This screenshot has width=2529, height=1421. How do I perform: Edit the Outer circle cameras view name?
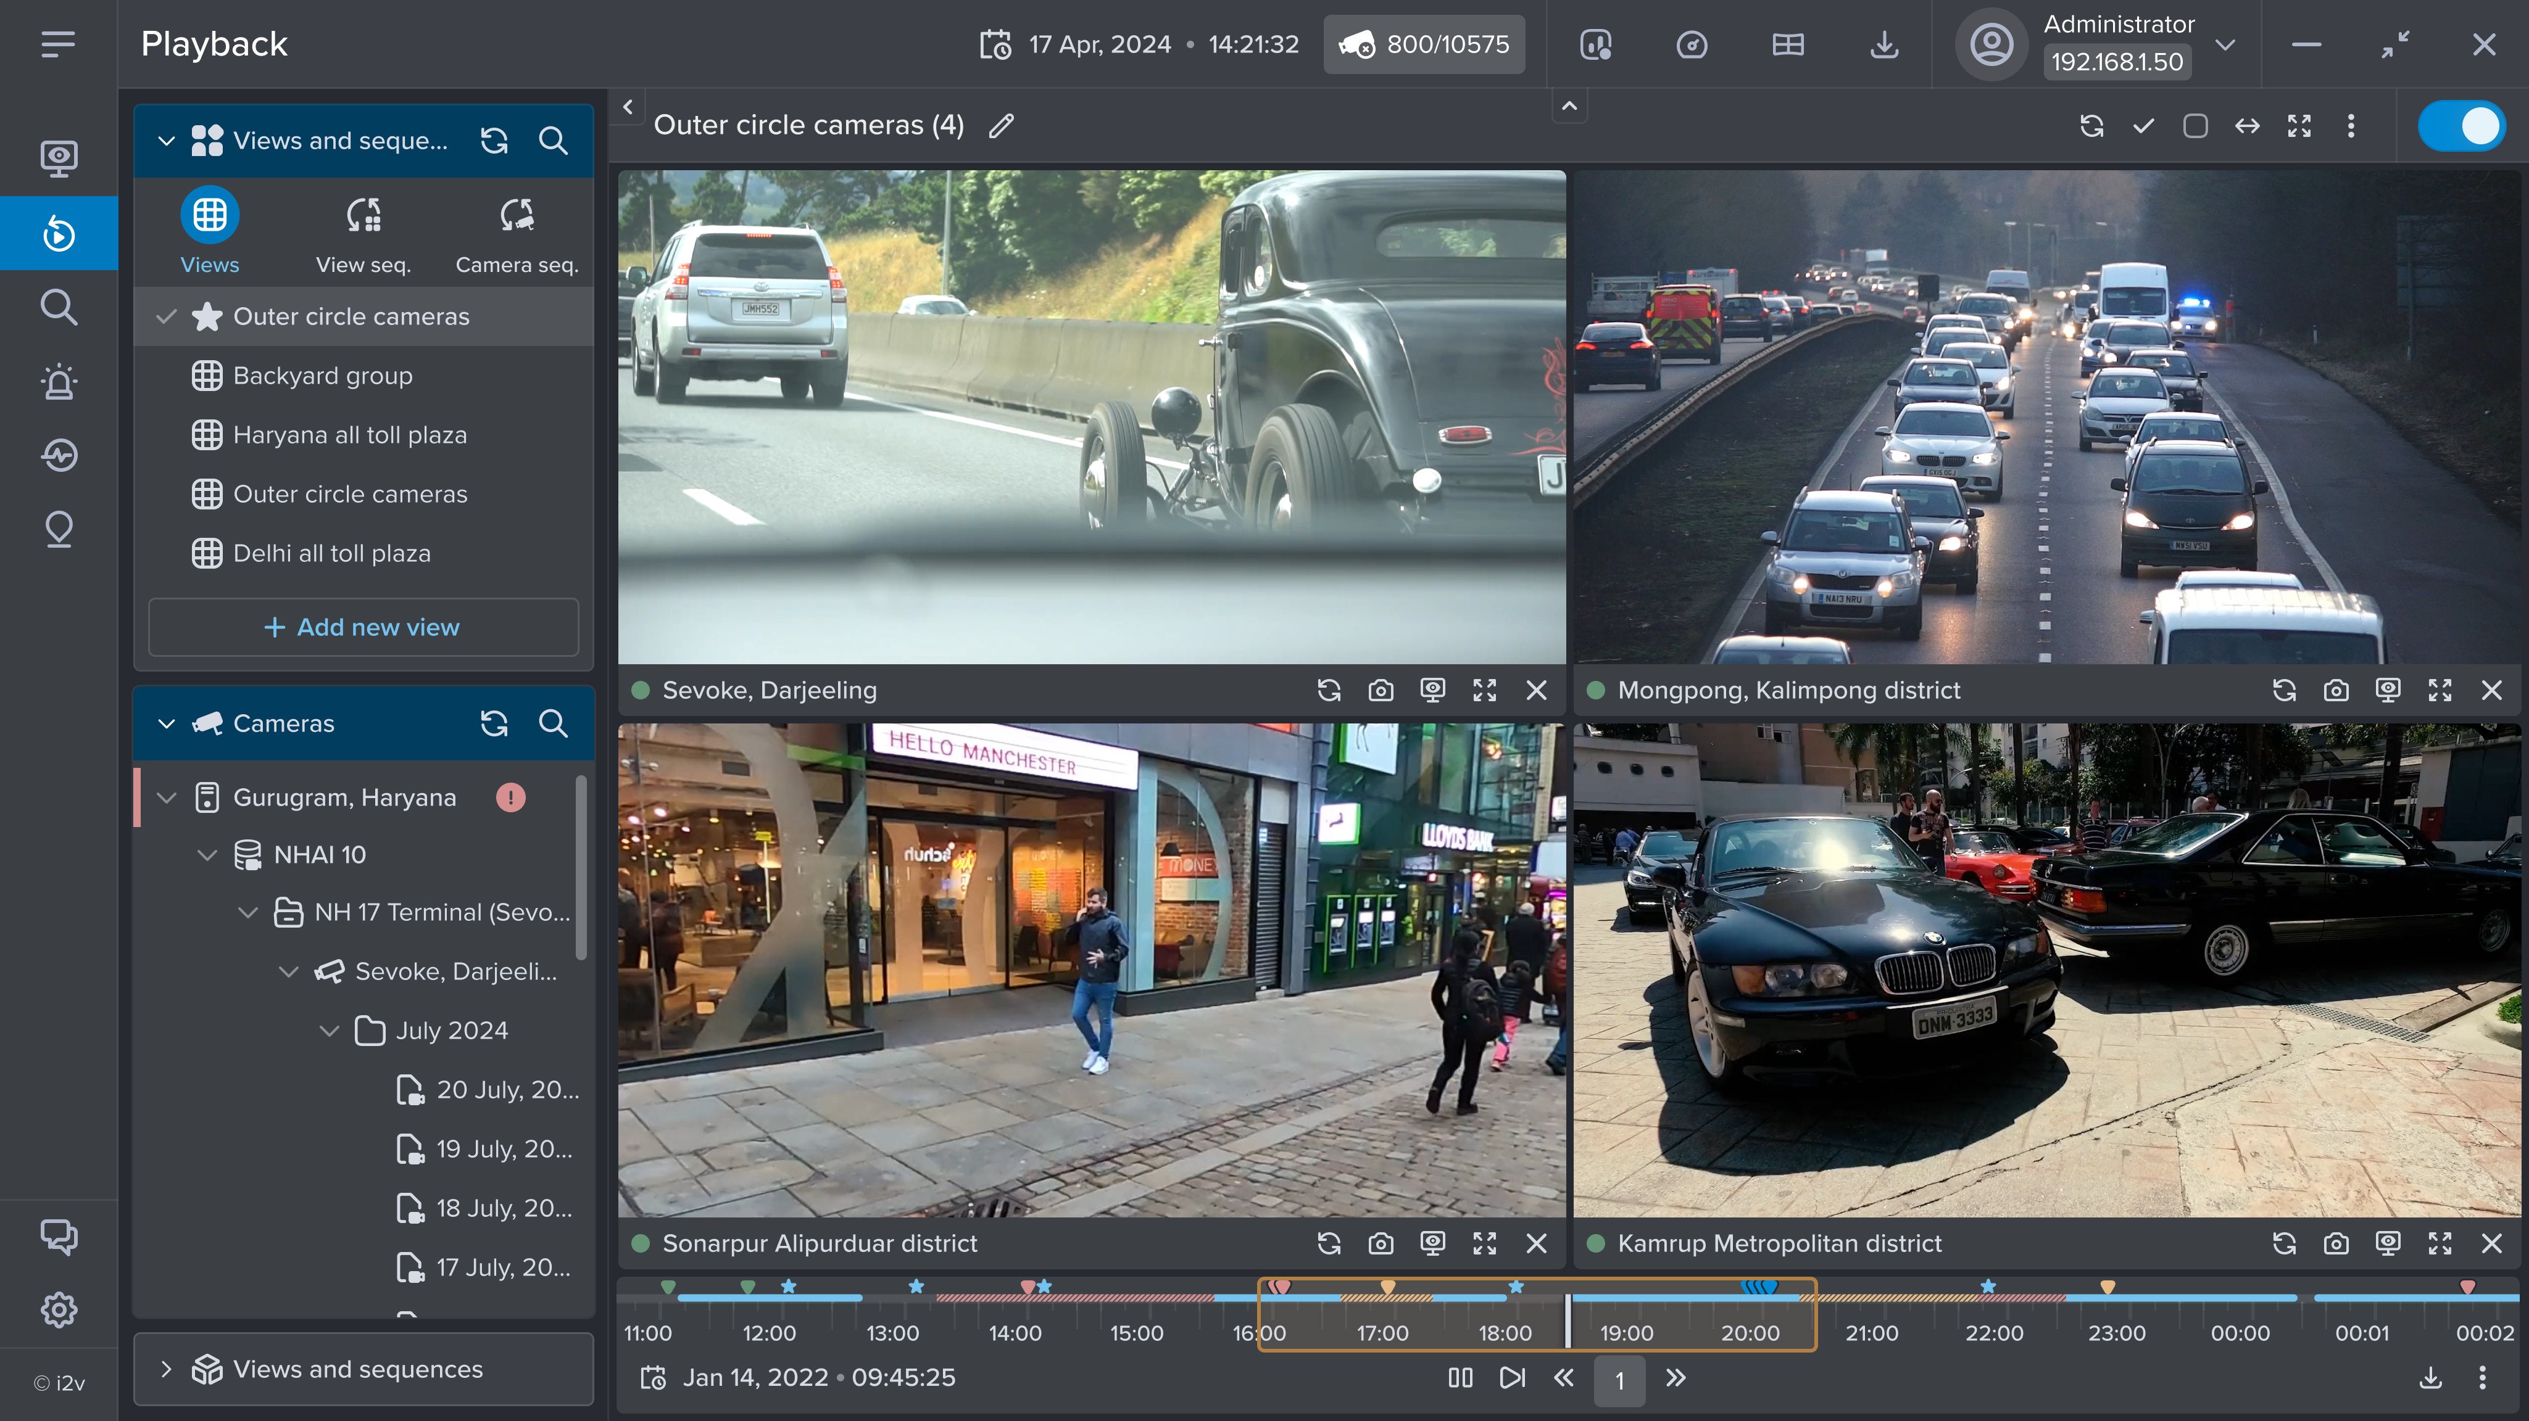pos(1000,126)
